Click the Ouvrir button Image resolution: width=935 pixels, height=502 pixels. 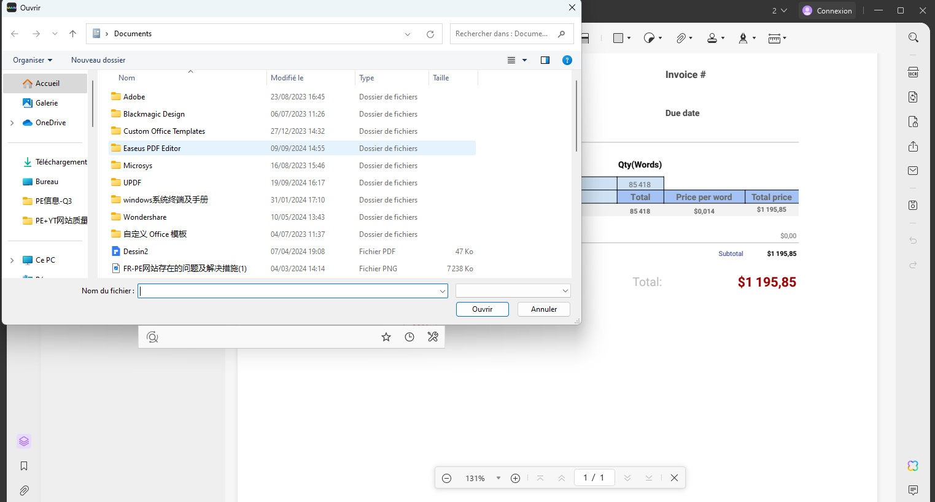pos(483,309)
